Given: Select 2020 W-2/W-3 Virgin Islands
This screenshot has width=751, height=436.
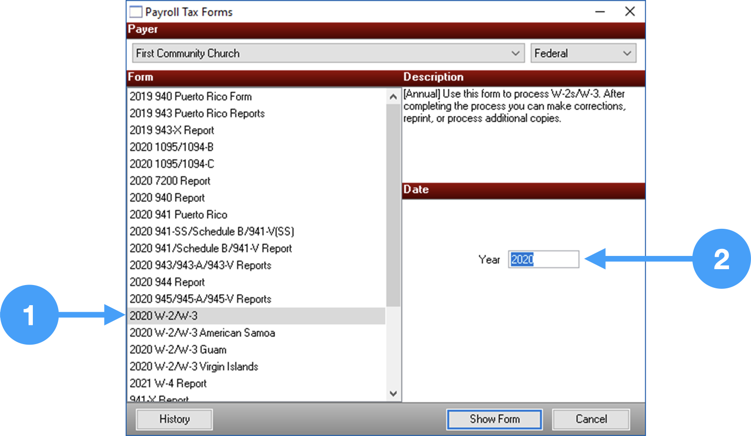Looking at the screenshot, I should pyautogui.click(x=194, y=367).
